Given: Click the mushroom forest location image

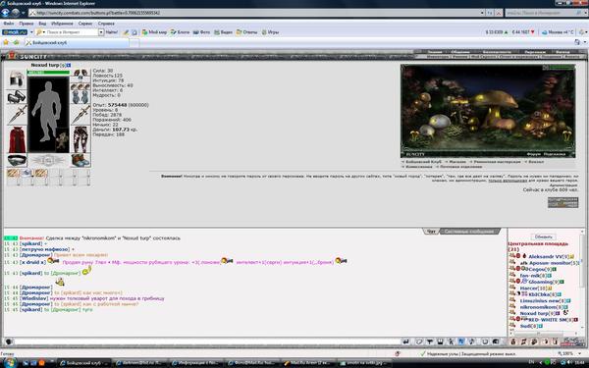Looking at the screenshot, I should (x=488, y=111).
